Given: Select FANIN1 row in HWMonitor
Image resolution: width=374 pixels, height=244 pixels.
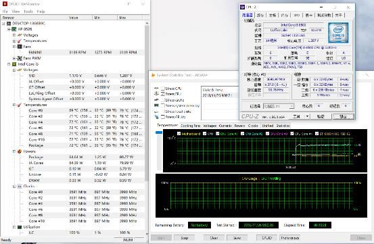Looking at the screenshot, I should coord(73,52).
